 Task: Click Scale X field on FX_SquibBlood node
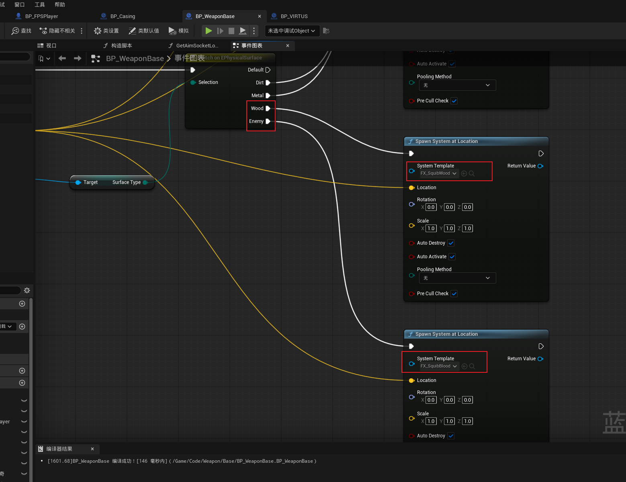(431, 421)
